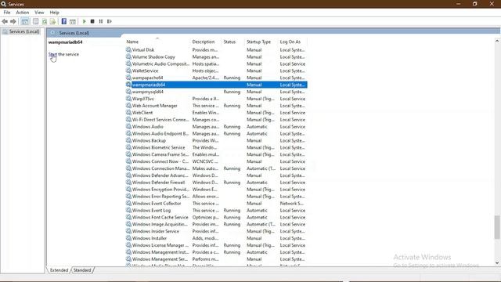This screenshot has height=282, width=501.
Task: Click the scrollbar down arrow
Action: coord(497,263)
